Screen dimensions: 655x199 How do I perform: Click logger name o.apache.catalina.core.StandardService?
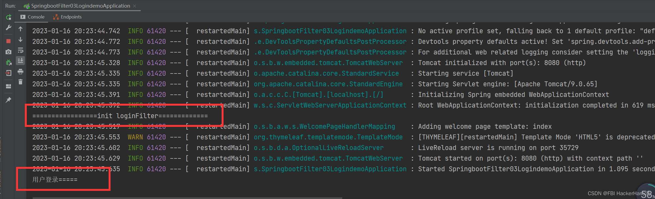(326, 74)
